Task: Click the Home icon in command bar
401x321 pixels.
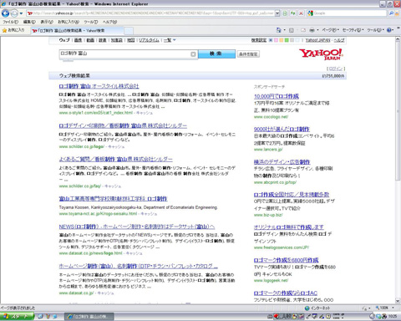Action: point(278,30)
